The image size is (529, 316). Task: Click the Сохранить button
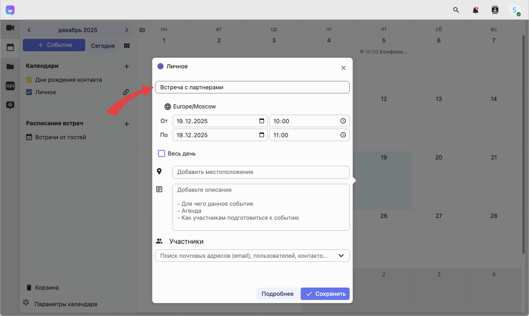325,294
